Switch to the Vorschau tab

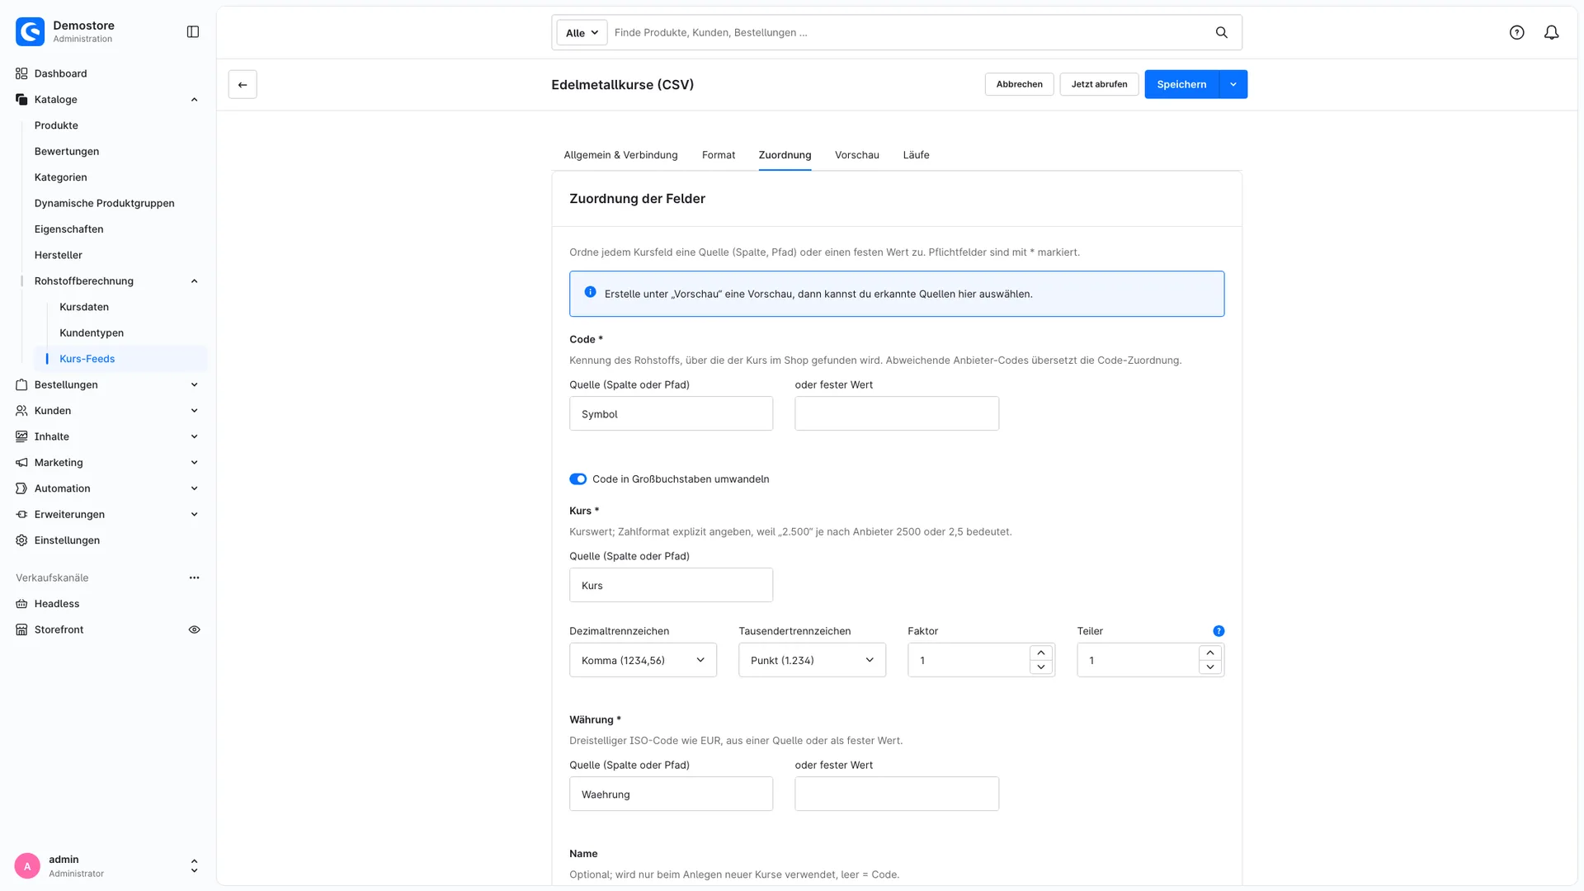coord(856,155)
